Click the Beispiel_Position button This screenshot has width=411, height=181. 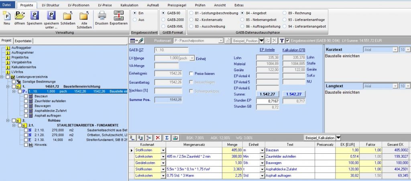(x=245, y=40)
